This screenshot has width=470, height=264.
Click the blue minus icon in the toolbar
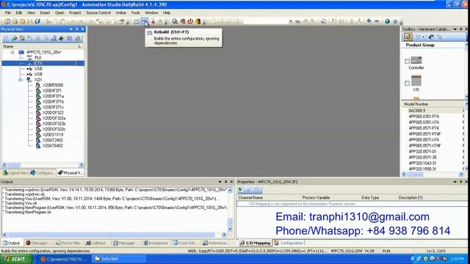(x=377, y=21)
